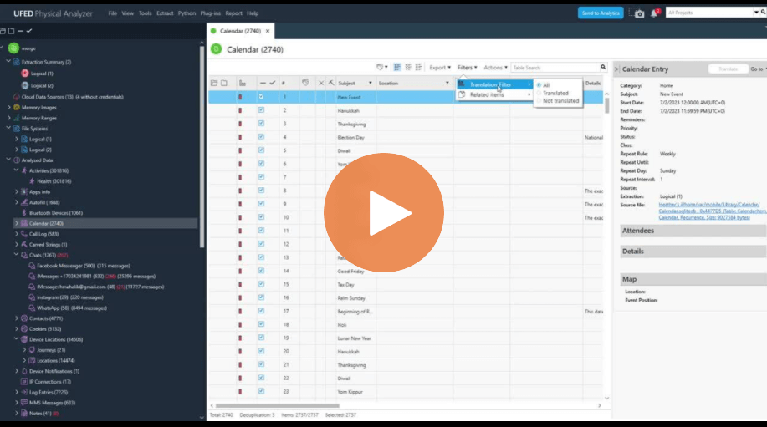The width and height of the screenshot is (767, 427).
Task: Open the notifications bell
Action: click(654, 13)
